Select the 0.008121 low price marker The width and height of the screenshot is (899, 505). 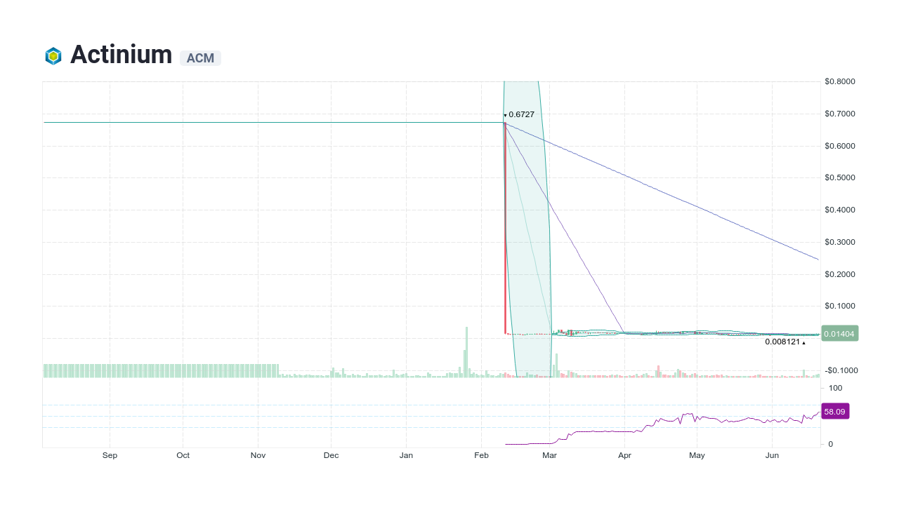coord(782,342)
